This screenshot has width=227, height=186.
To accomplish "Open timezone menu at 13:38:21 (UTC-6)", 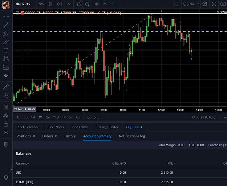I will [x=204, y=117].
